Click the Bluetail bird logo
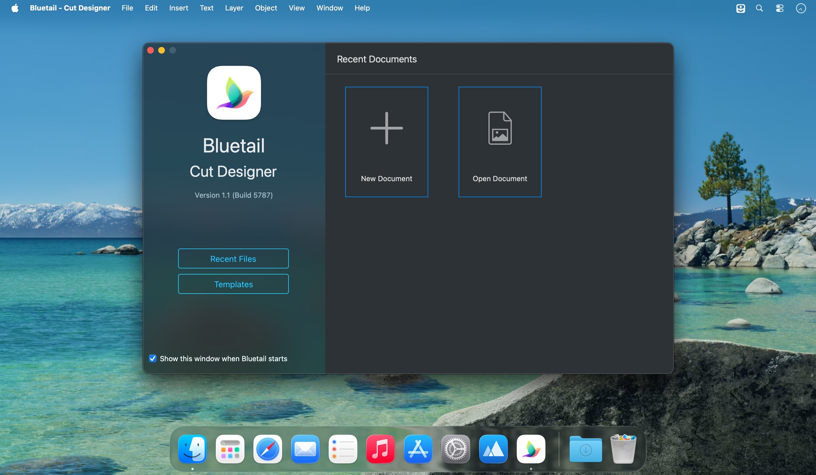 tap(234, 93)
